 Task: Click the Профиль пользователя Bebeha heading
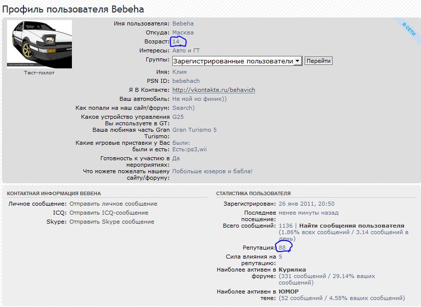[x=73, y=9]
